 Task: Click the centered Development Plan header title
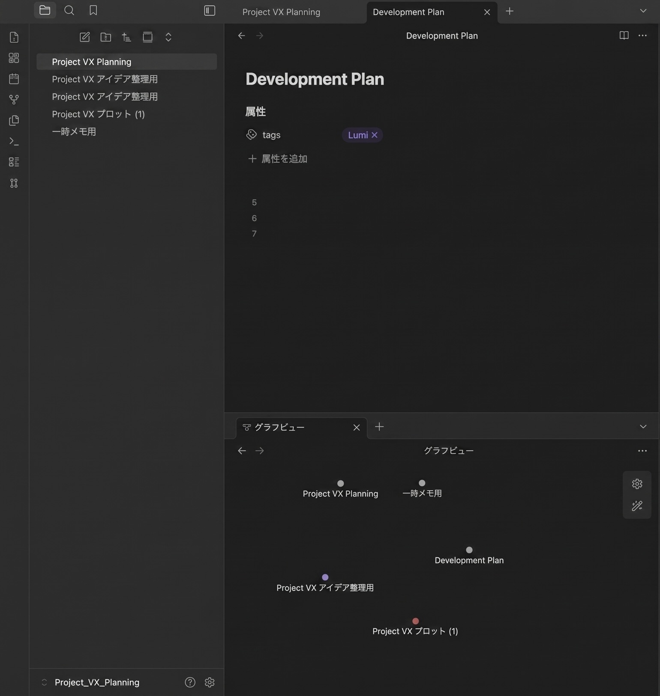point(442,36)
